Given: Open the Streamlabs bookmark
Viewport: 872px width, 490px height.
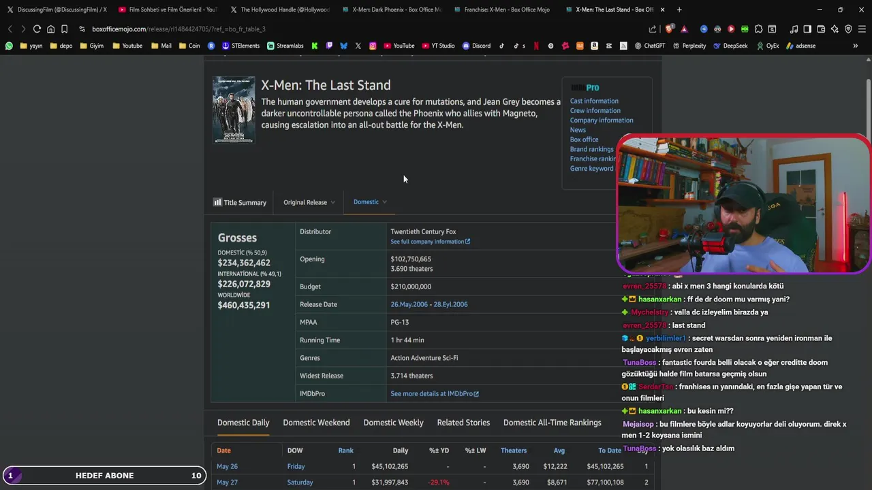Looking at the screenshot, I should click(x=285, y=46).
